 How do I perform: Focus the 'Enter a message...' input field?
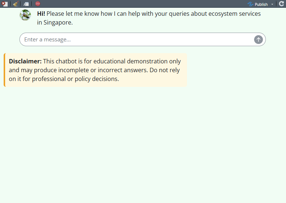136,40
